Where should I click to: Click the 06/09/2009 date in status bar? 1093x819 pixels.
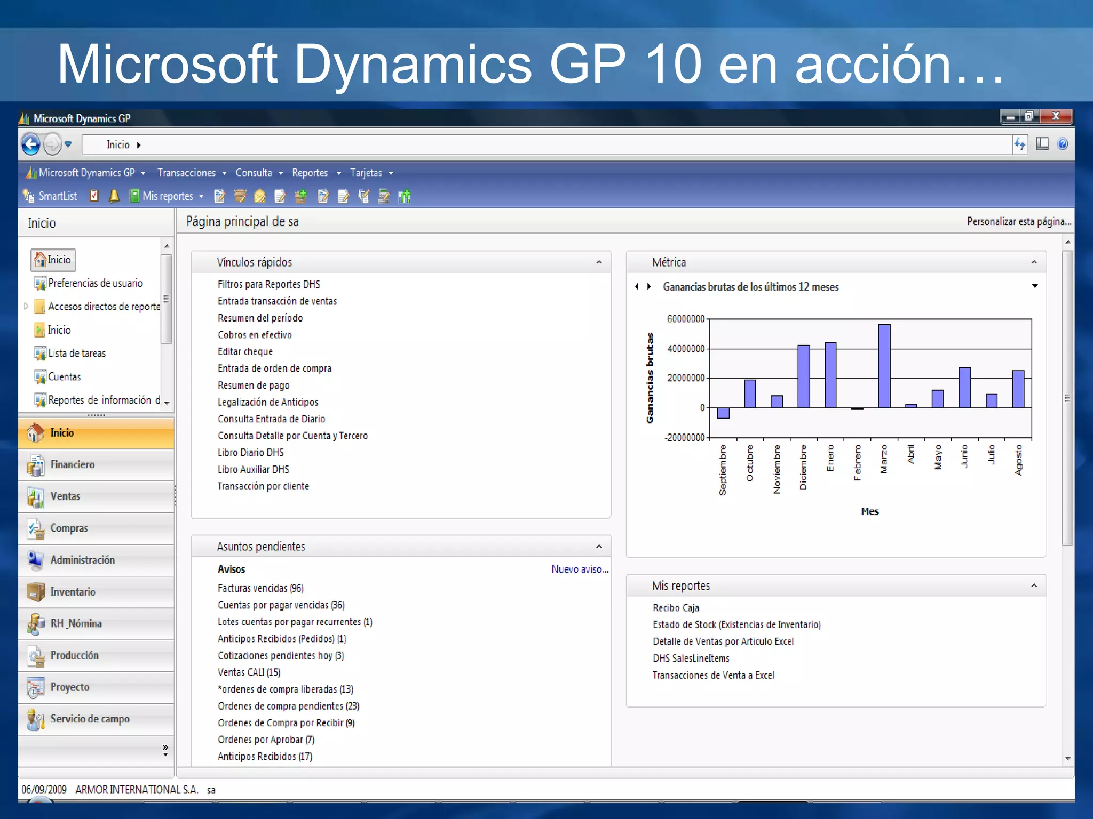pos(44,790)
